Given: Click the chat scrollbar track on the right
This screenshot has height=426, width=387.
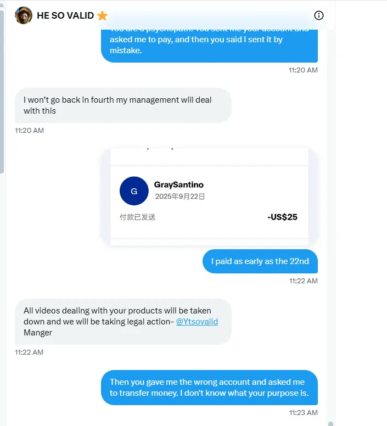Looking at the screenshot, I should click(330, 220).
